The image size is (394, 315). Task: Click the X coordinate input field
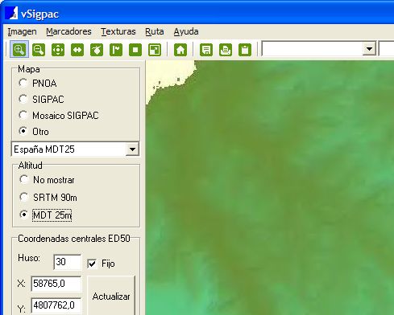[56, 284]
